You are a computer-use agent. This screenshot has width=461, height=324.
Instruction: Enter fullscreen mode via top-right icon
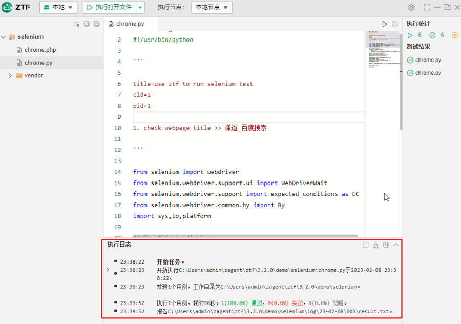(x=427, y=7)
